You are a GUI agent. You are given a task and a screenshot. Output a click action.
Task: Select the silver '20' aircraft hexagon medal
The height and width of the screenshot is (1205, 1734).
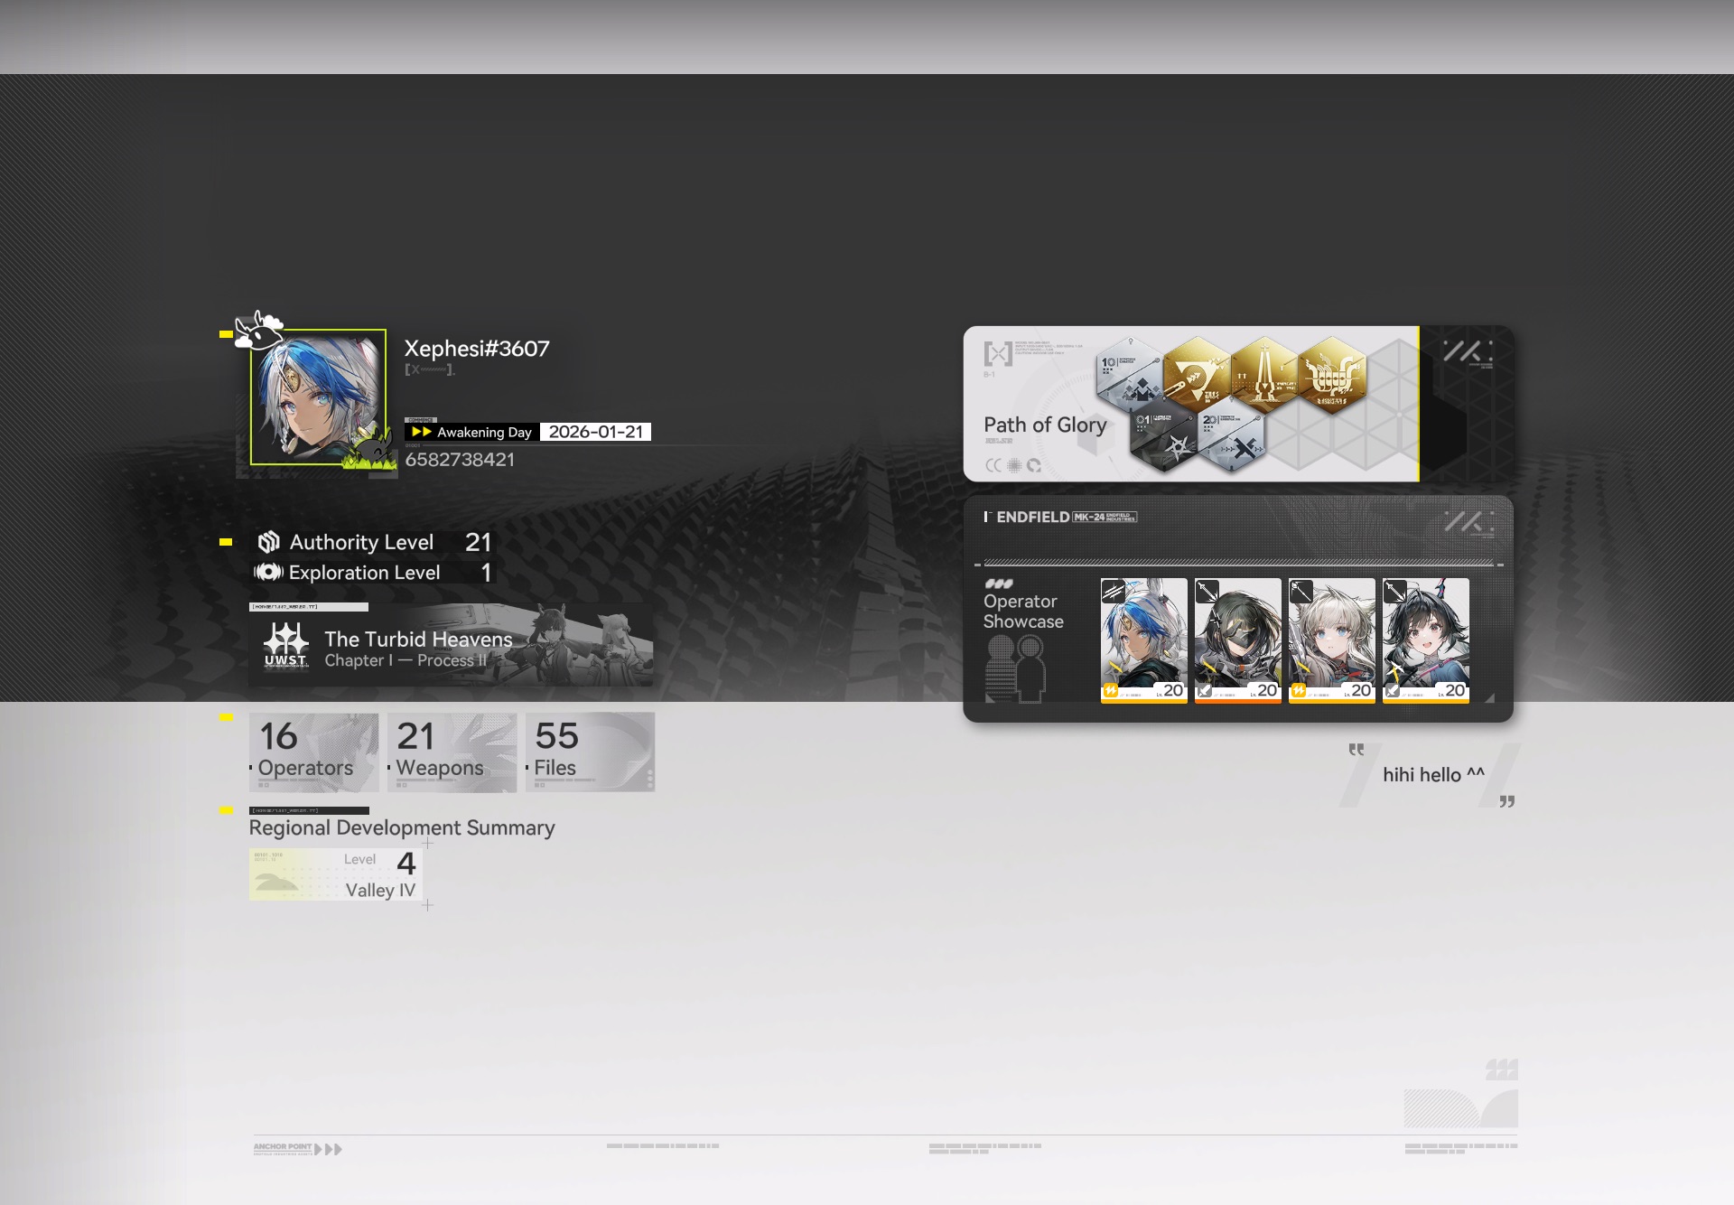pos(1231,437)
